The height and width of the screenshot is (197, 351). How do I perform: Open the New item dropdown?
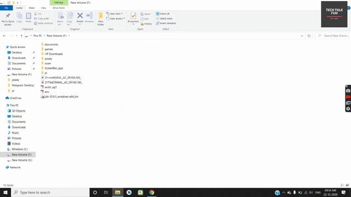115,14
